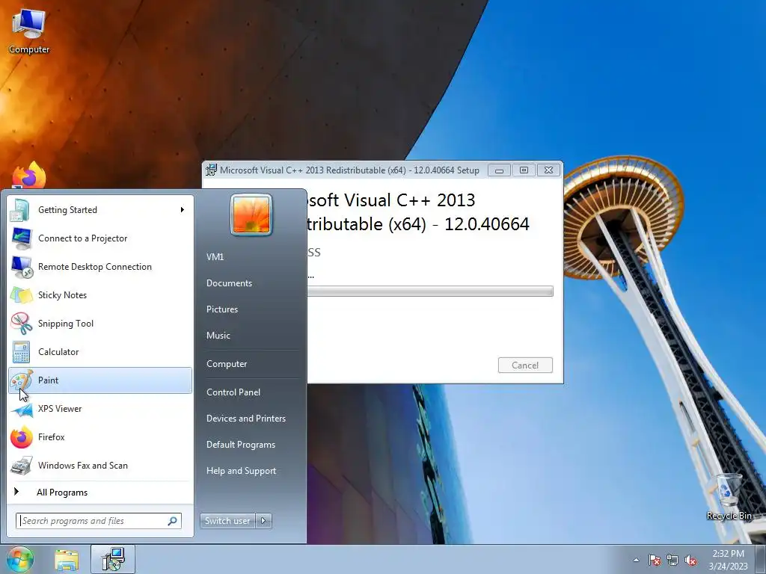Open the Computer desktop icon

pos(29,31)
